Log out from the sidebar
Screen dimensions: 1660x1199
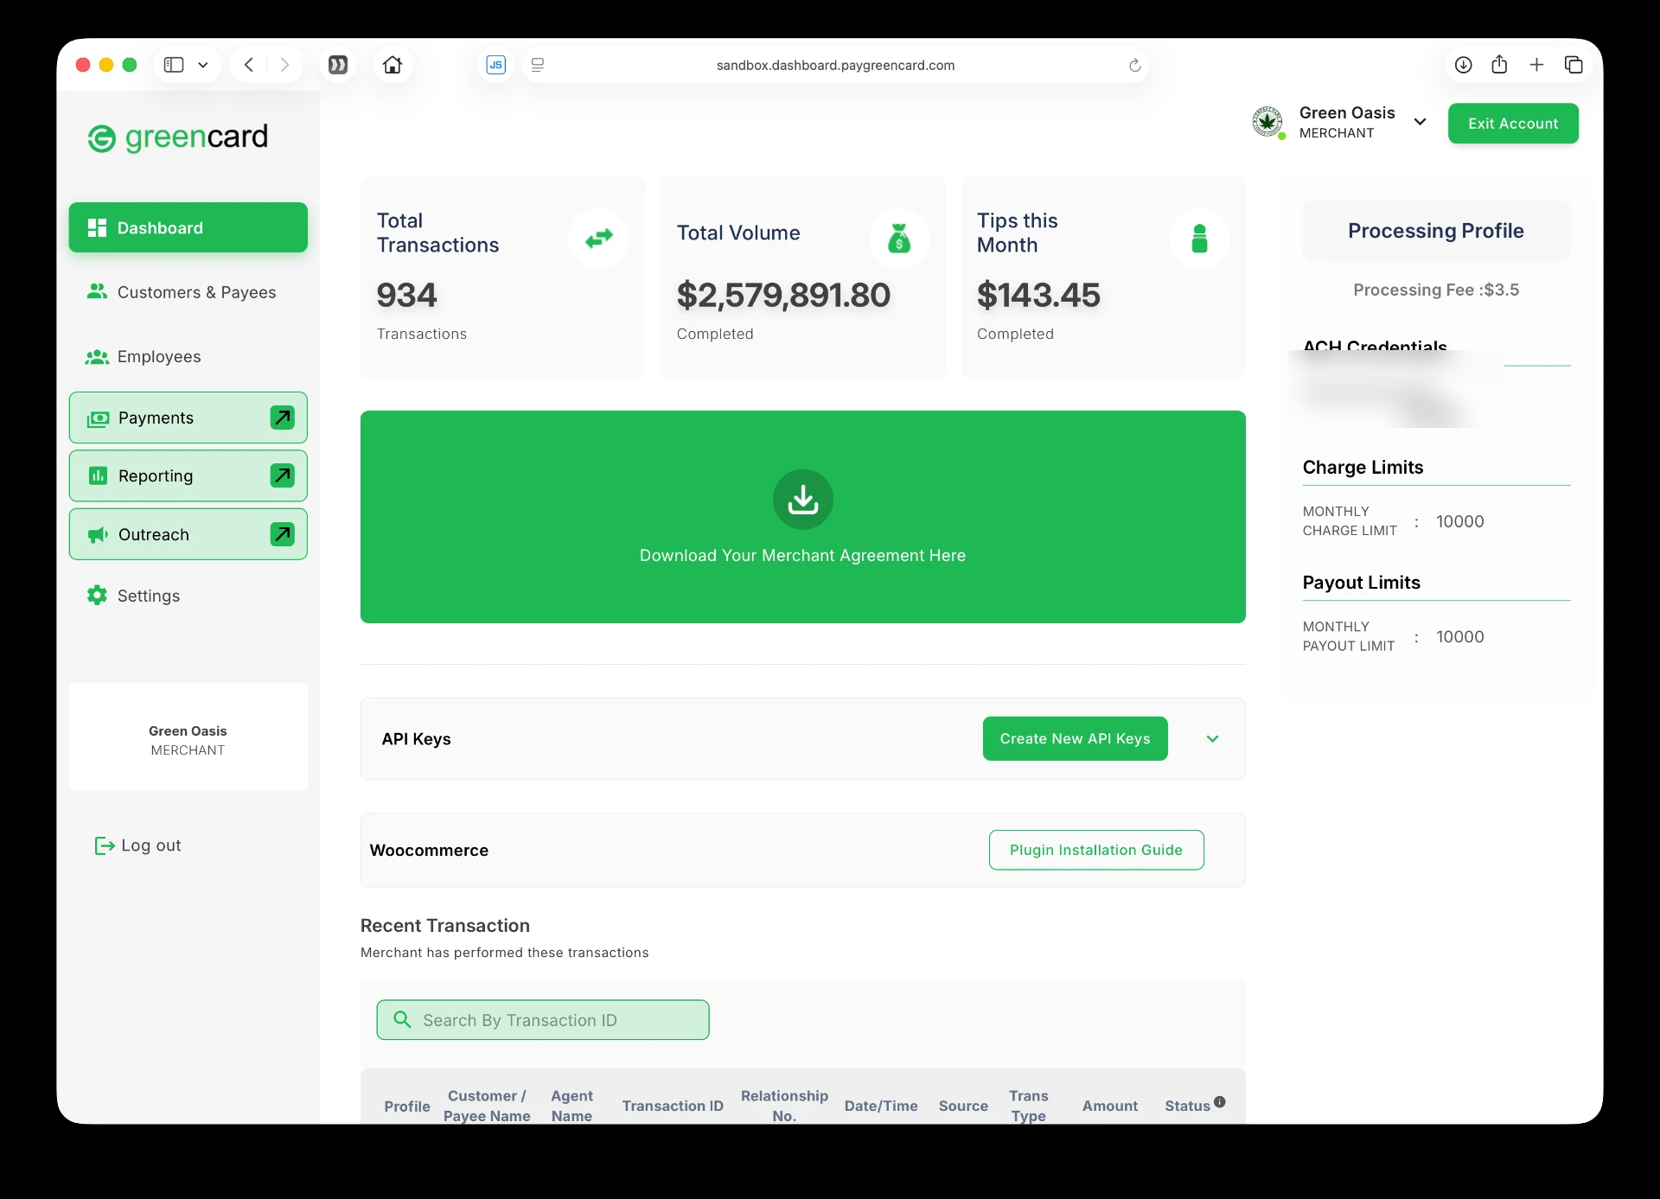[x=138, y=845]
